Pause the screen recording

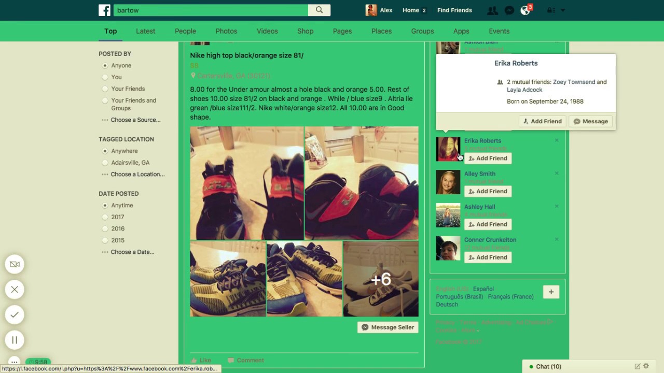(15, 340)
